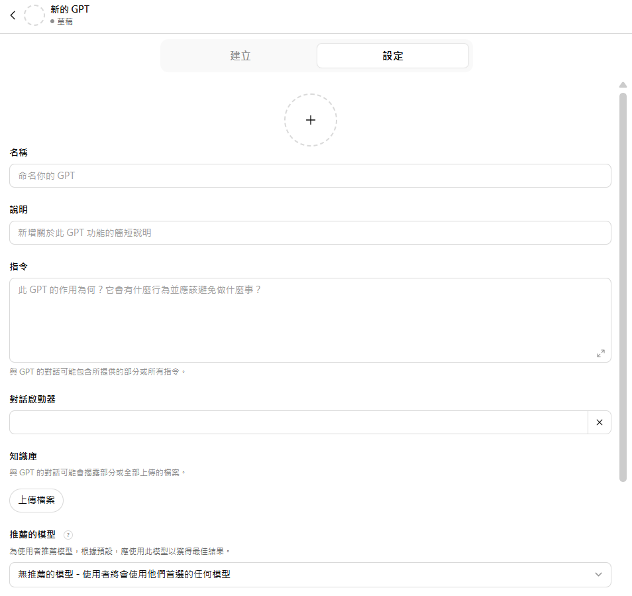This screenshot has height=596, width=632.
Task: Click the vertical scrollbar thumb
Action: click(623, 287)
